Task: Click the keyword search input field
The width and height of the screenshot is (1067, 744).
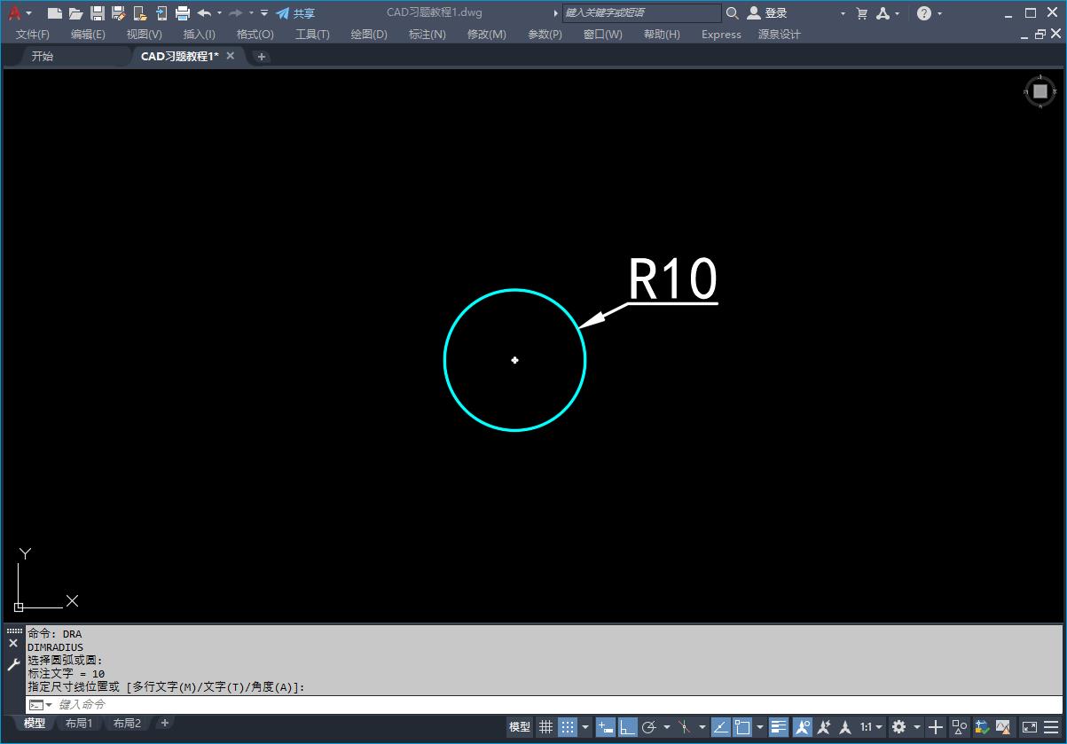Action: pos(642,13)
